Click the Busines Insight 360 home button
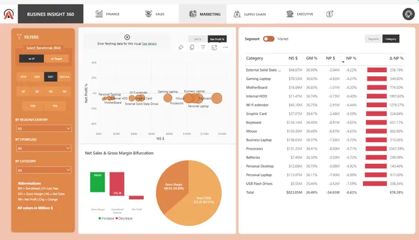419x240 pixels. [x=50, y=14]
